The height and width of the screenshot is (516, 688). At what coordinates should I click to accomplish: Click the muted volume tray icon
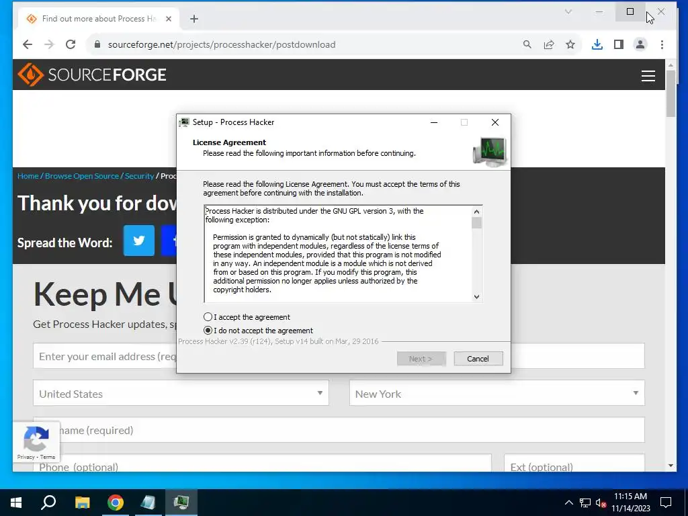(601, 503)
